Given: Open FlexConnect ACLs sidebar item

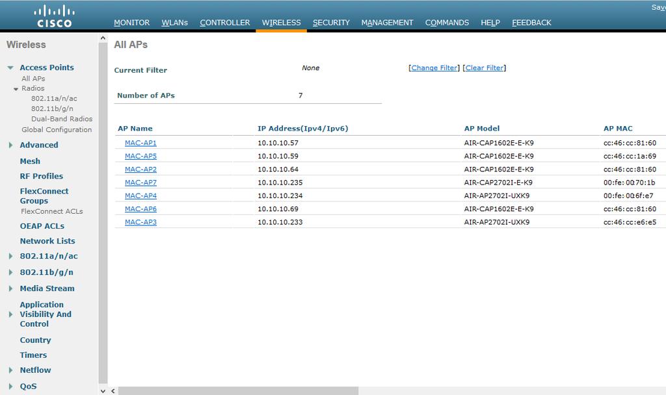Looking at the screenshot, I should tap(52, 211).
